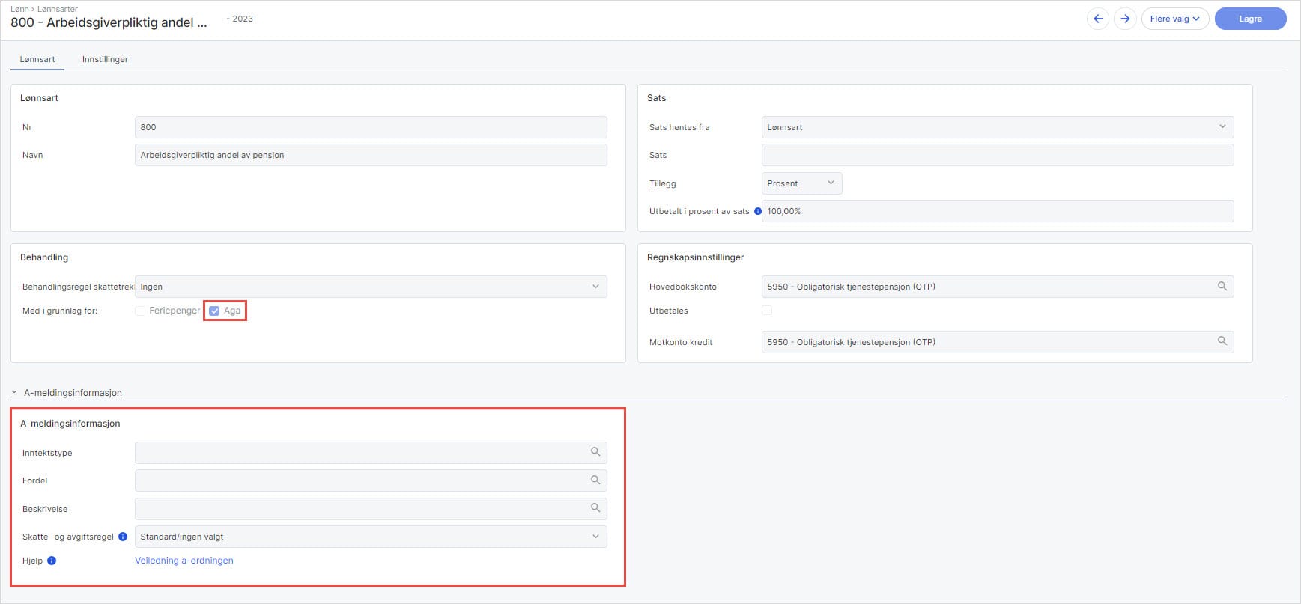
Task: Click the Lagre button
Action: click(1250, 19)
